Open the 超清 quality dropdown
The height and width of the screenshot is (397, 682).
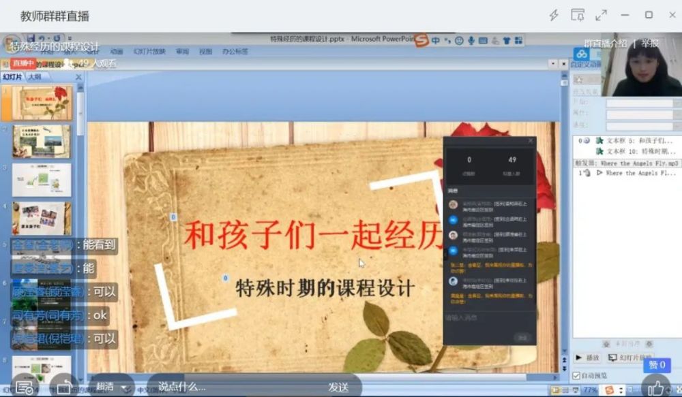coord(111,386)
